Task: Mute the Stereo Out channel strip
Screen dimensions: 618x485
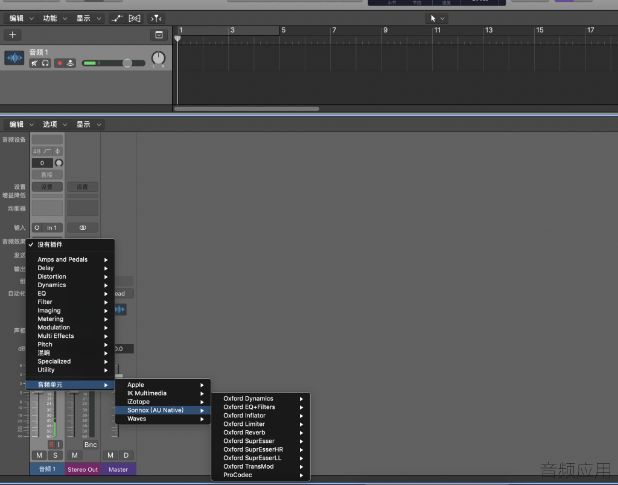Action: (x=74, y=455)
